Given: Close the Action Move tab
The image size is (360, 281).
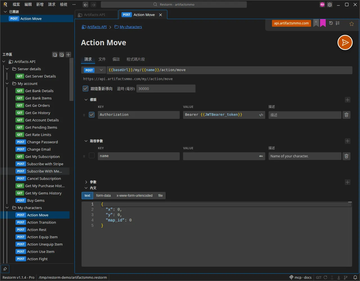Looking at the screenshot, I should (161, 15).
